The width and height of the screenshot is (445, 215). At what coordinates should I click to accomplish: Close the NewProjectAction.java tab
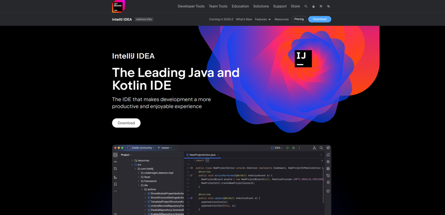[218, 155]
